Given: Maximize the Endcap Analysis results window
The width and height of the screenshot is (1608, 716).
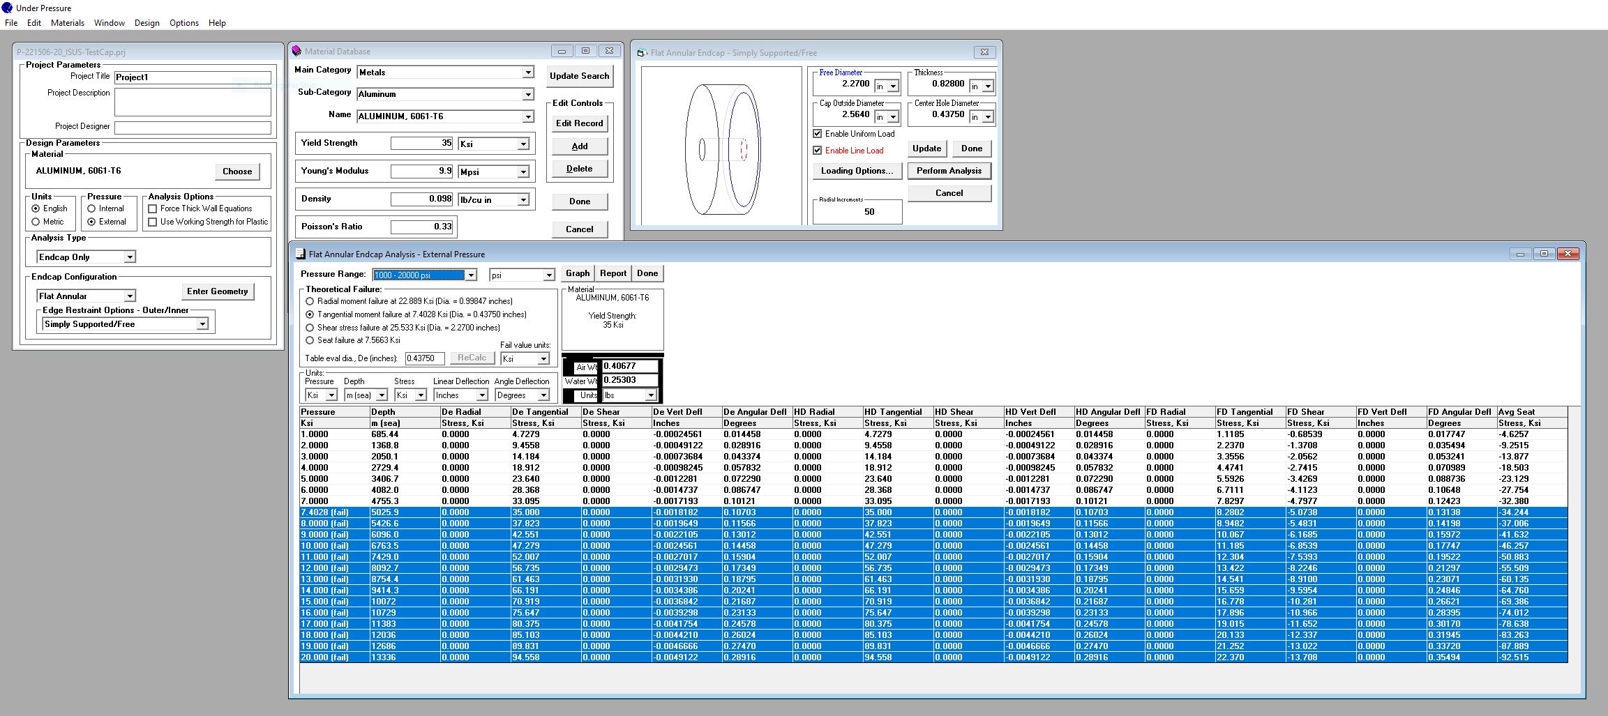Looking at the screenshot, I should [x=1544, y=254].
